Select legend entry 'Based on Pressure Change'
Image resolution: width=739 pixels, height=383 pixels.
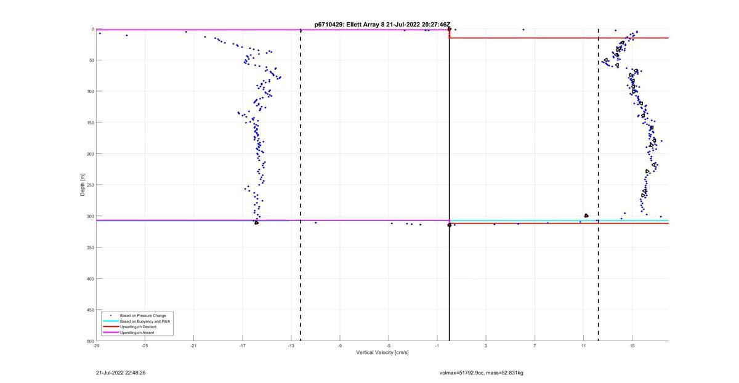tap(143, 316)
